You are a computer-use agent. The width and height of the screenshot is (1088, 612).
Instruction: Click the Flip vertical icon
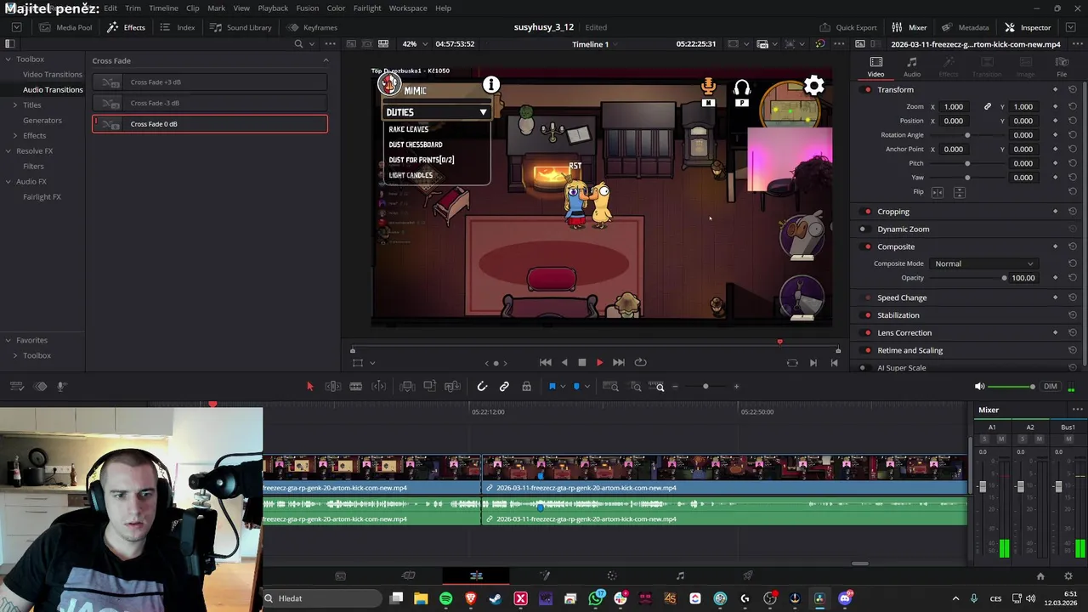pyautogui.click(x=959, y=192)
